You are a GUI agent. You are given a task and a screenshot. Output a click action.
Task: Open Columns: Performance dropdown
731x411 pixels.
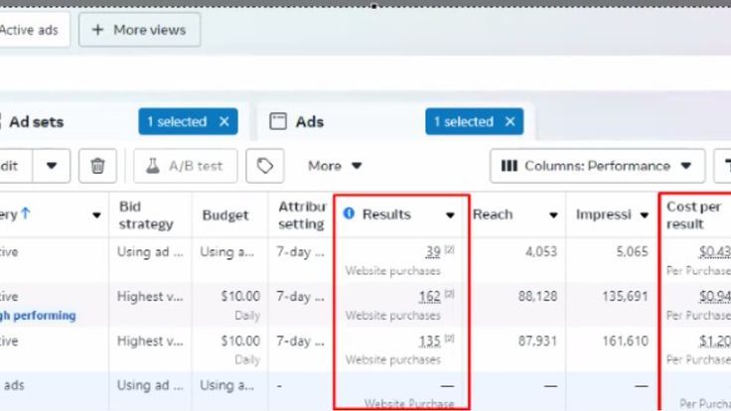point(597,166)
